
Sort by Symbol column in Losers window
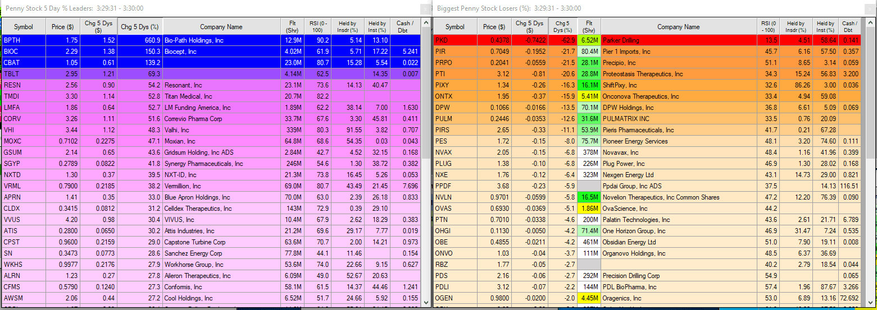pos(455,26)
